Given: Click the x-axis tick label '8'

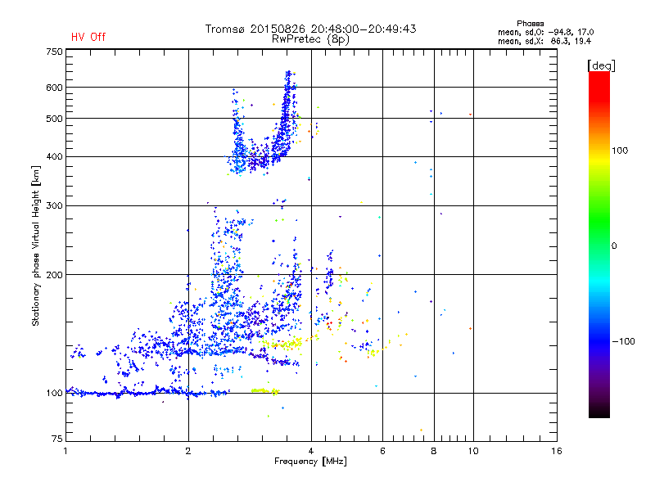Looking at the screenshot, I should 434,451.
